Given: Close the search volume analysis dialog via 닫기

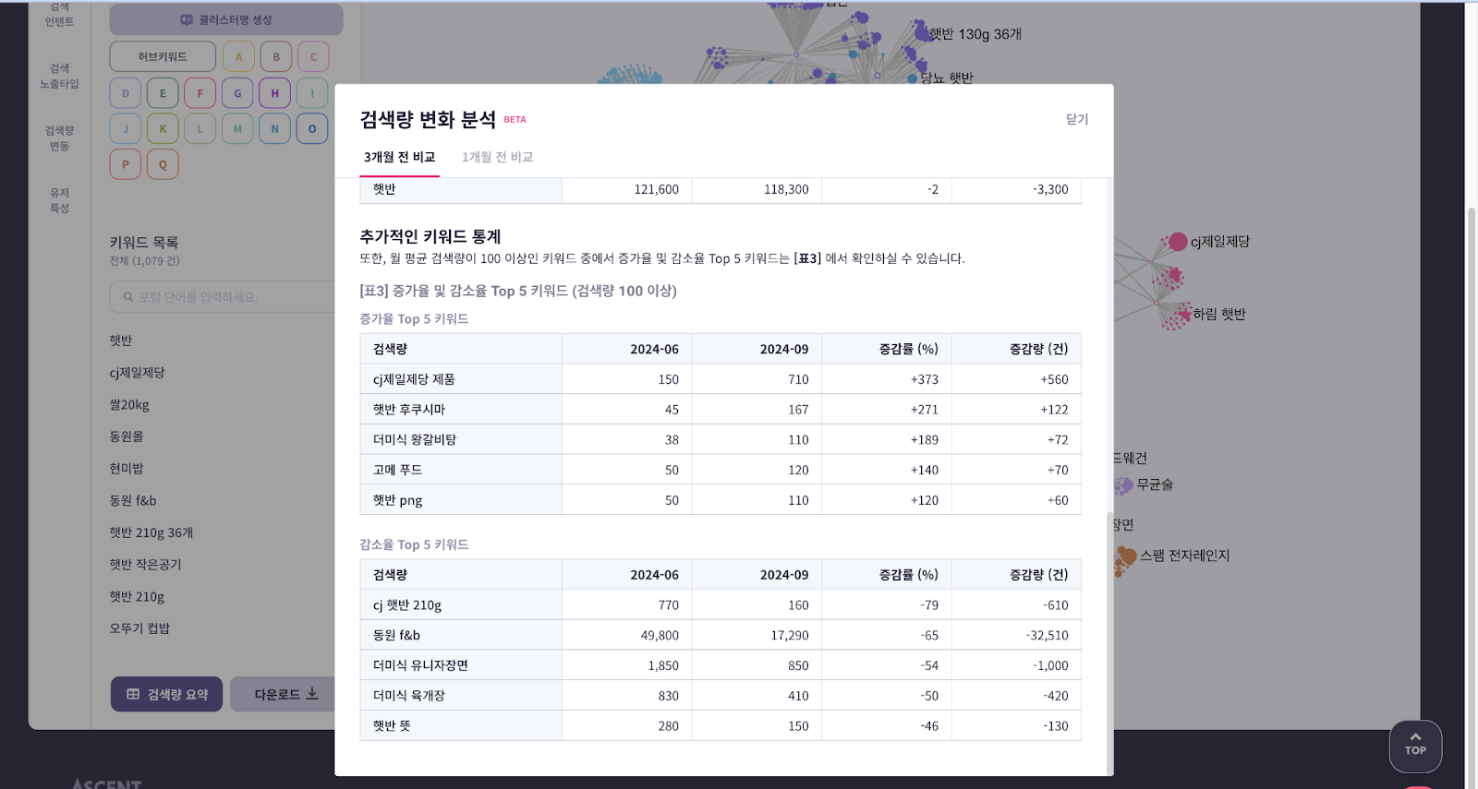Looking at the screenshot, I should coord(1077,119).
